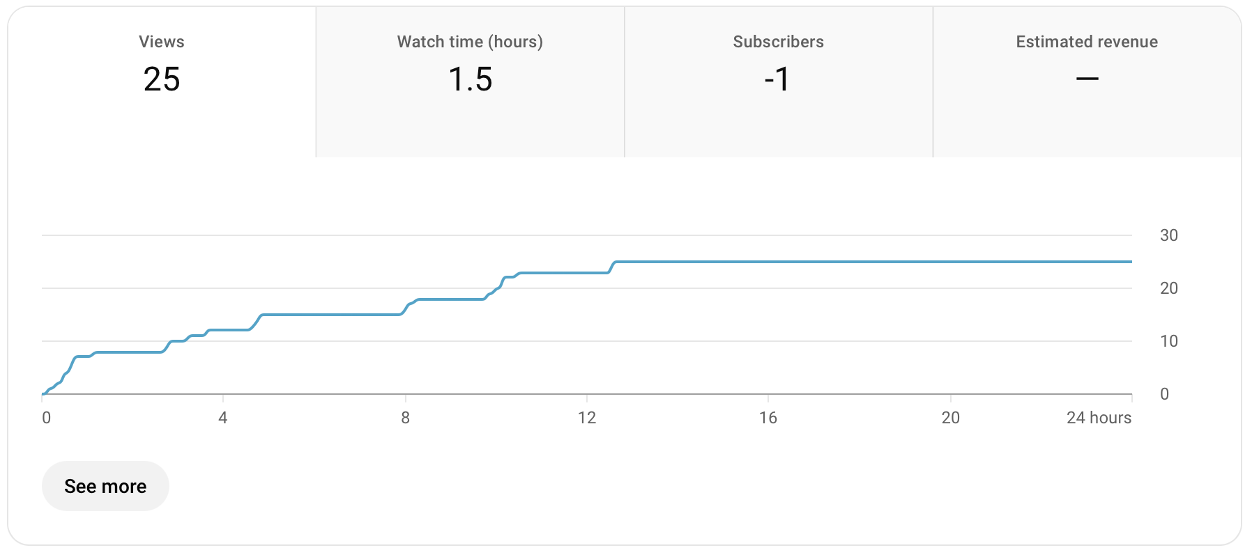Click the 10 label on the vertical axis
This screenshot has height=557, width=1252.
tap(1169, 341)
